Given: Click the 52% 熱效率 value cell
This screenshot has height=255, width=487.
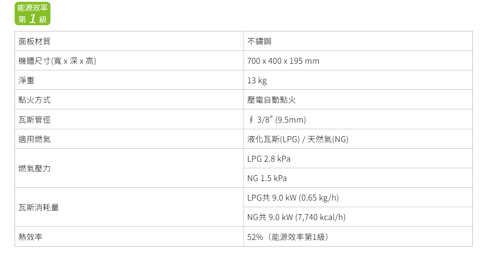Looking at the screenshot, I should 358,237.
